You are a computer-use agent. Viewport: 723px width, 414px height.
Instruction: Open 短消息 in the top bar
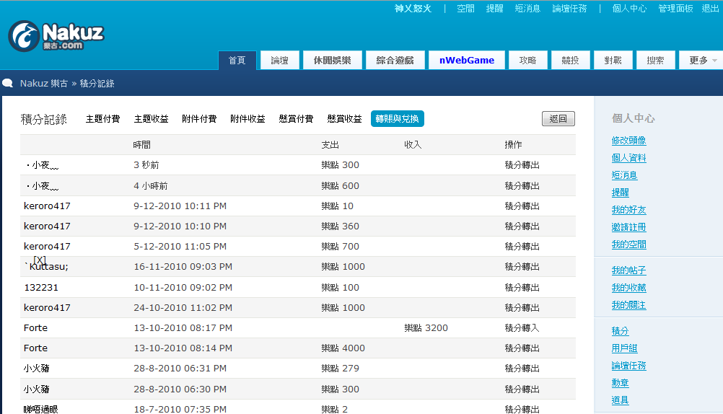pyautogui.click(x=527, y=9)
